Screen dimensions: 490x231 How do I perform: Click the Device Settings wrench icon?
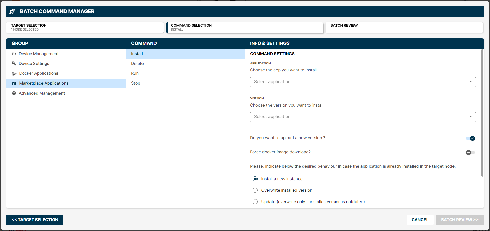click(x=14, y=63)
